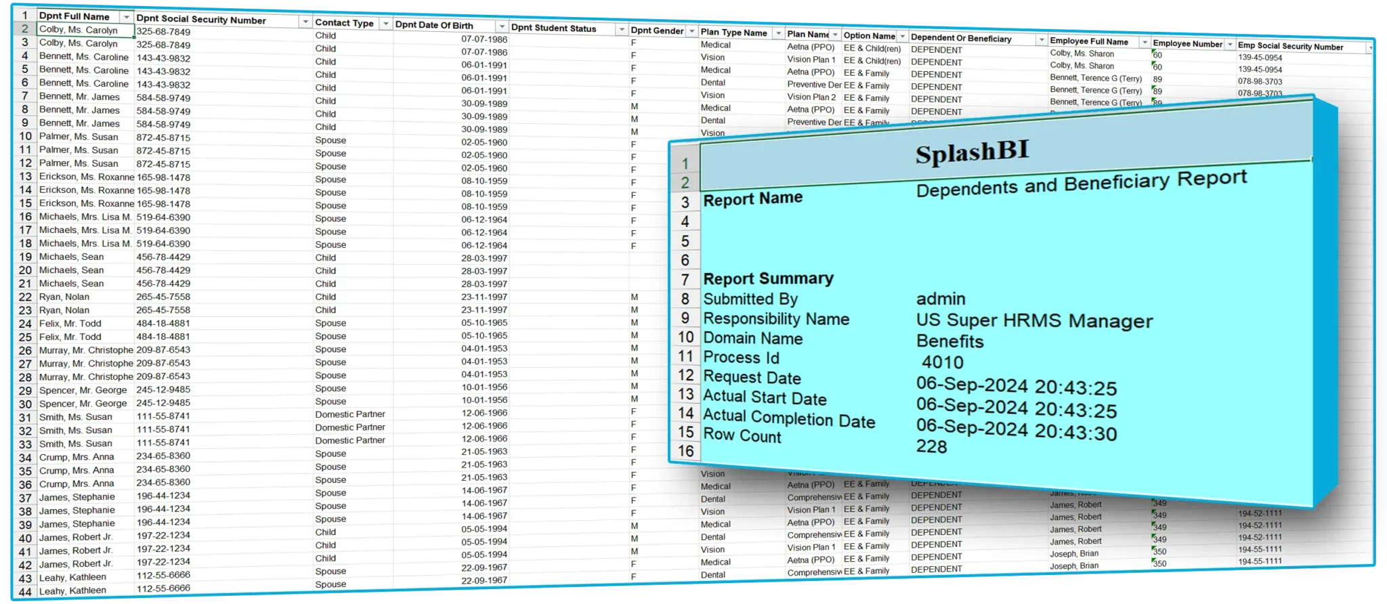This screenshot has width=1387, height=604.
Task: Open the Dependent Or Beneficiary filter dropdown
Action: [1041, 40]
